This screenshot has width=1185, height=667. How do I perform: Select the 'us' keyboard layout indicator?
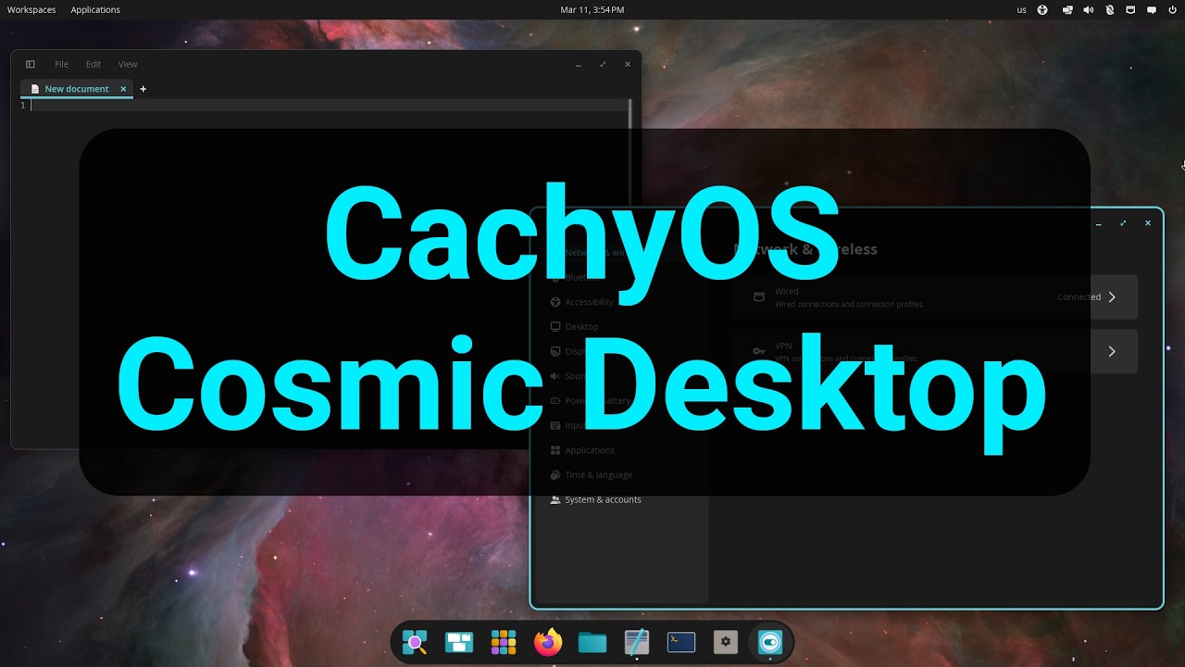pos(1021,10)
